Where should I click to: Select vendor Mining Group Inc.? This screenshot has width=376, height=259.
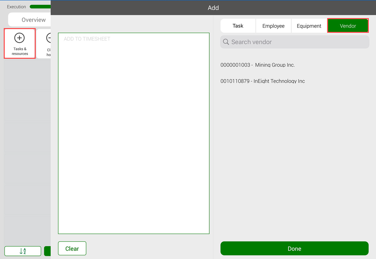(x=258, y=65)
